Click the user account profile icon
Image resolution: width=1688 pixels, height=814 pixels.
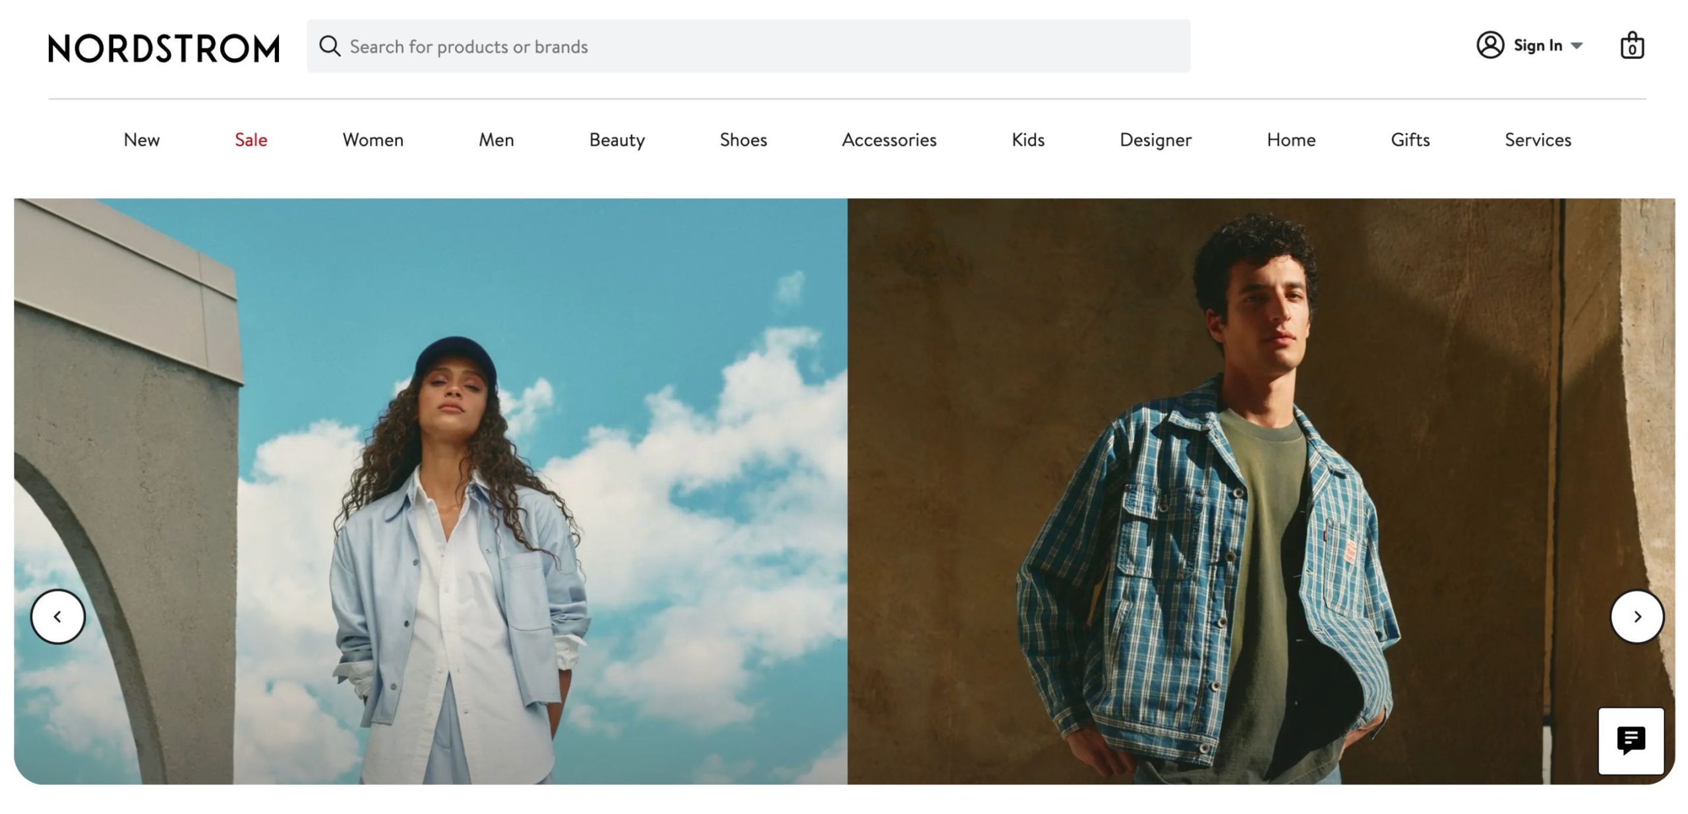click(1490, 45)
